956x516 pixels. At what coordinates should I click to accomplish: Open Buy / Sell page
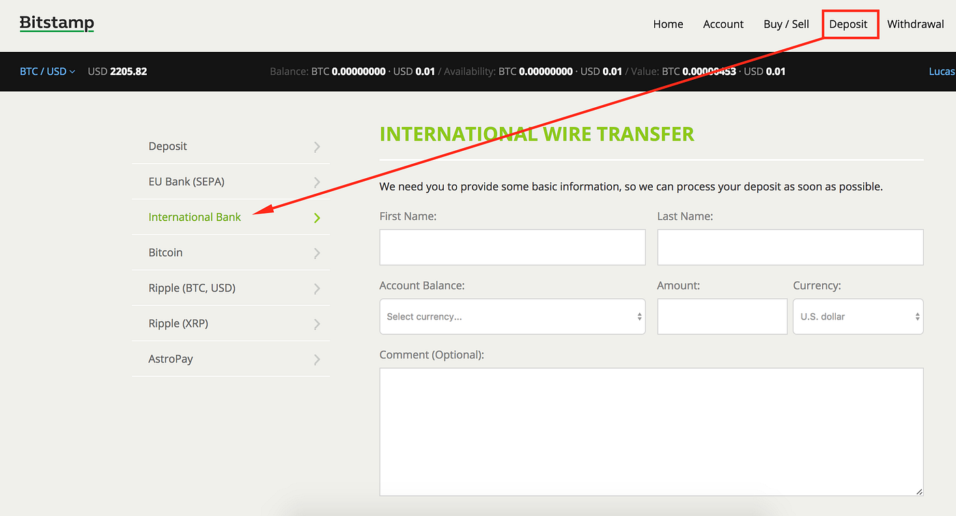coord(786,24)
